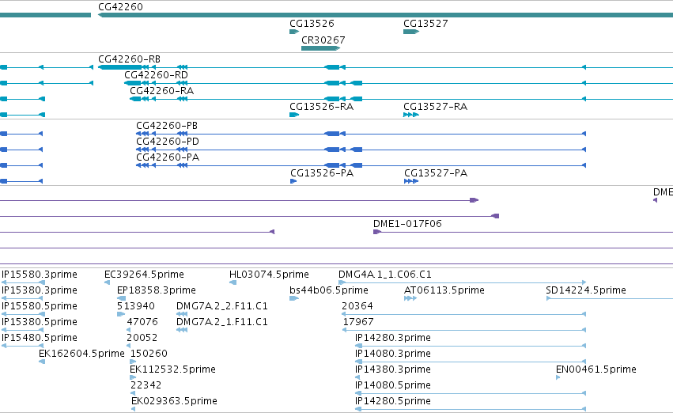The width and height of the screenshot is (673, 413).
Task: Select feature labeled 150260
Action: point(149,354)
